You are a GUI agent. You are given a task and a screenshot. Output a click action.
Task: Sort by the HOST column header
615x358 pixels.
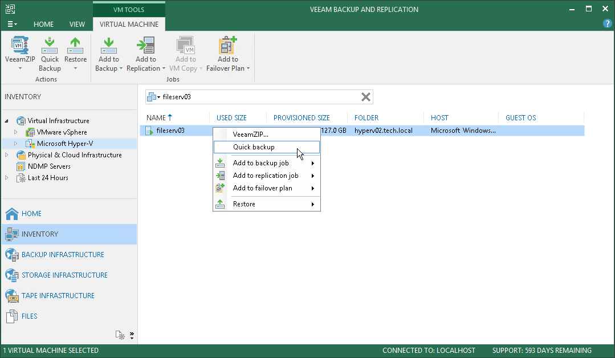(439, 117)
